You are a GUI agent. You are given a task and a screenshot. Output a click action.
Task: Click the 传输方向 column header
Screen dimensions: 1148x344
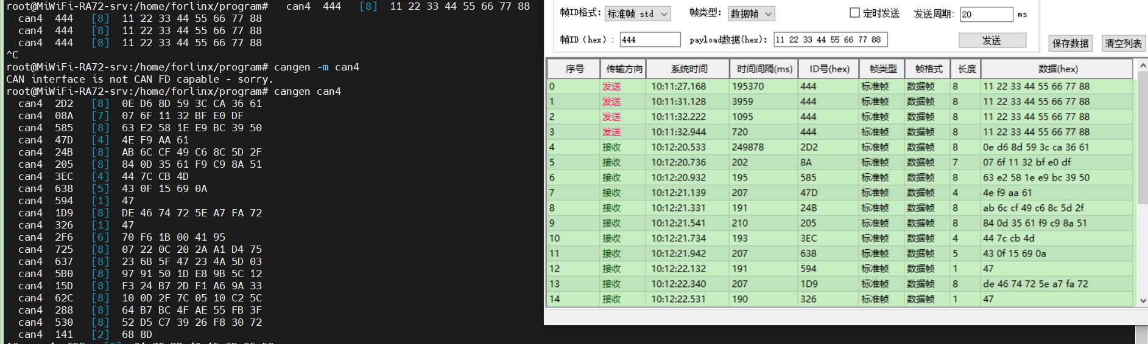623,69
